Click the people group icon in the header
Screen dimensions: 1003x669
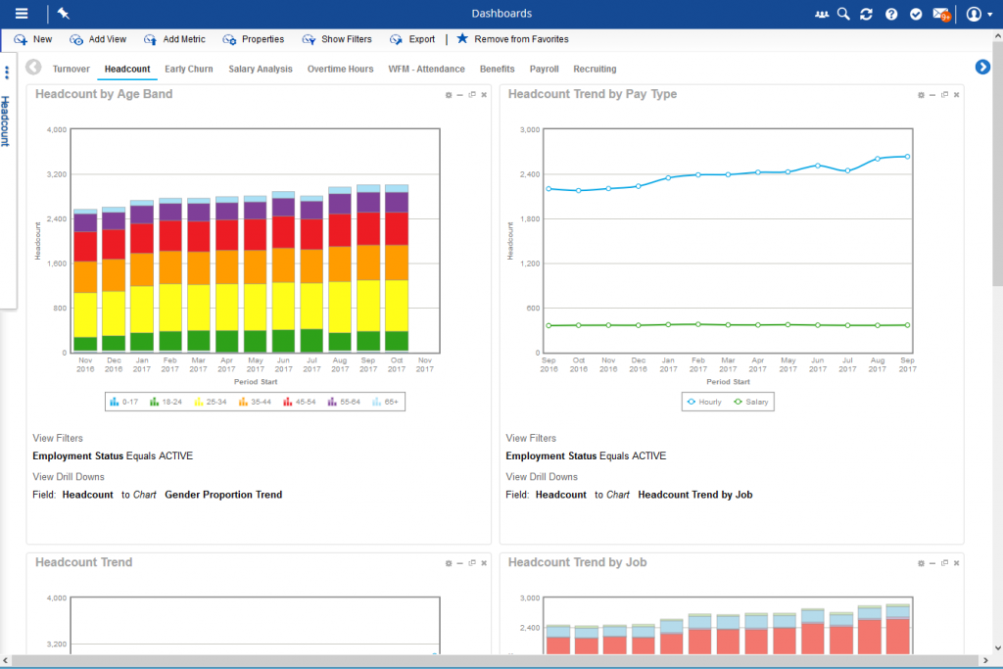(821, 14)
